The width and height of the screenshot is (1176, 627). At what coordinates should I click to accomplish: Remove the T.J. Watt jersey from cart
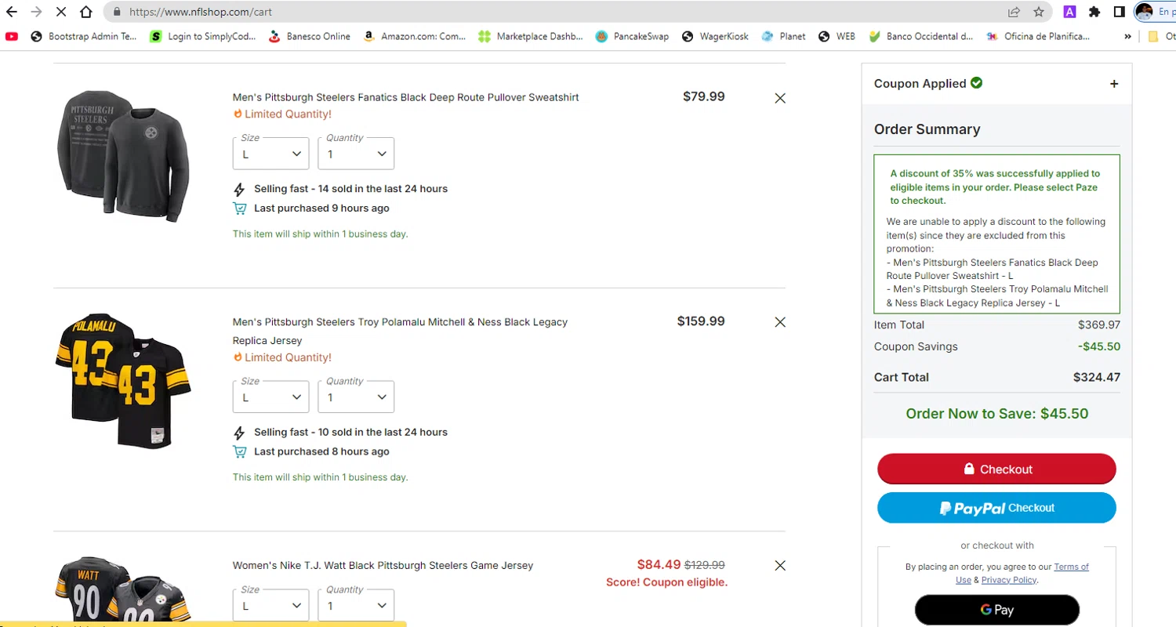[780, 565]
